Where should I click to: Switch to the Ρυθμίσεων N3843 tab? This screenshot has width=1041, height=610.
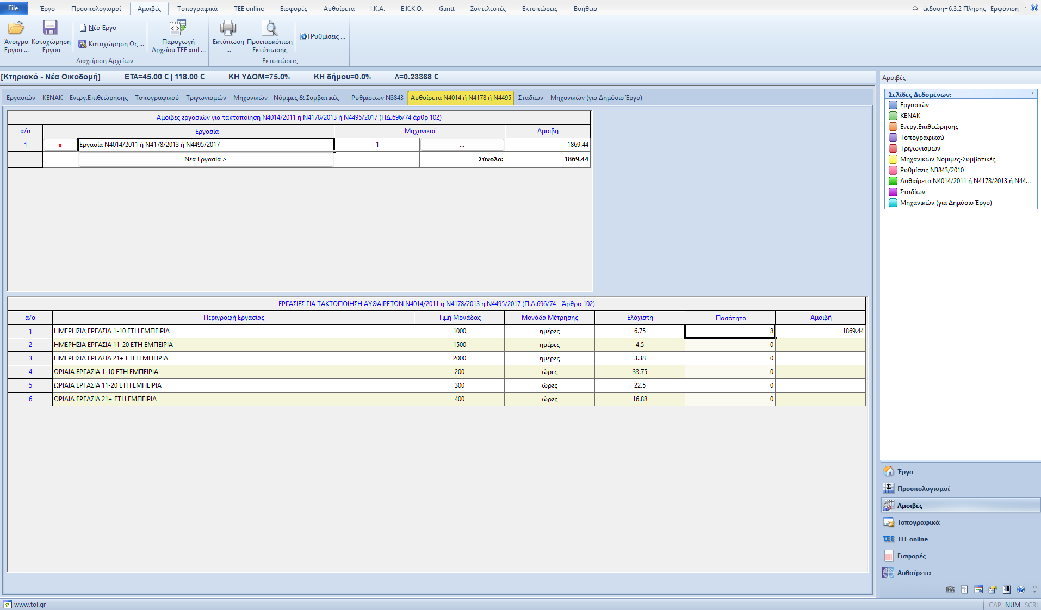click(377, 98)
